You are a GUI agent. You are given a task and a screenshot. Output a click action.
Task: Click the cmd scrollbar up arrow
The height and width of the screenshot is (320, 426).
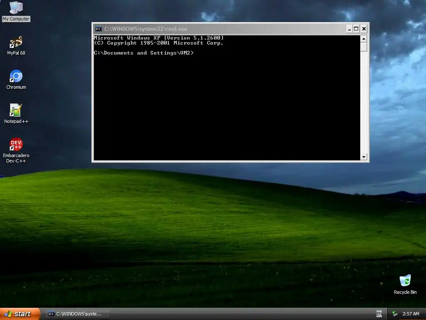pos(364,39)
